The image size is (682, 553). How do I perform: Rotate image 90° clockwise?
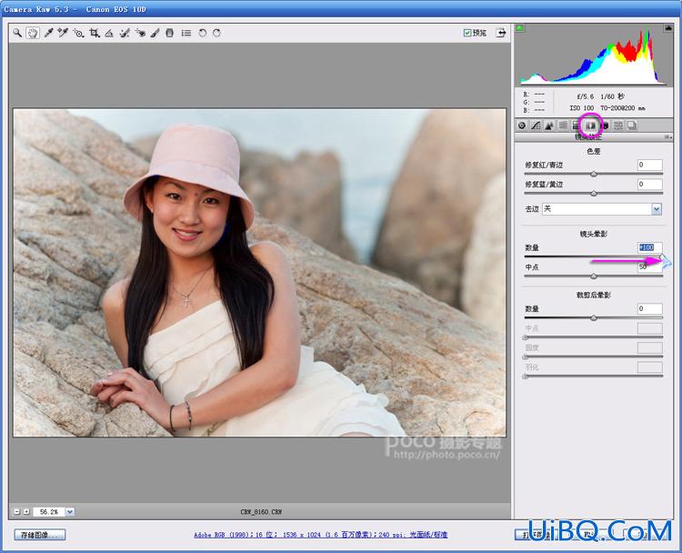pos(216,33)
